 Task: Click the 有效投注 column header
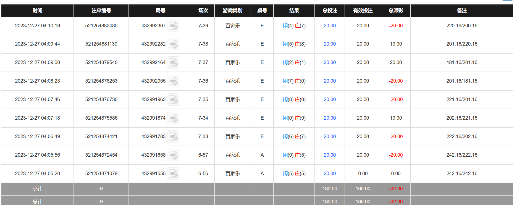pos(363,10)
